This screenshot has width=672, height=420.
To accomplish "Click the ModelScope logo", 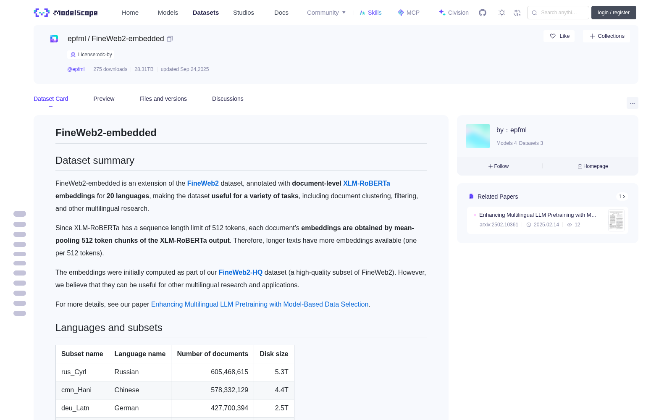I will (66, 13).
